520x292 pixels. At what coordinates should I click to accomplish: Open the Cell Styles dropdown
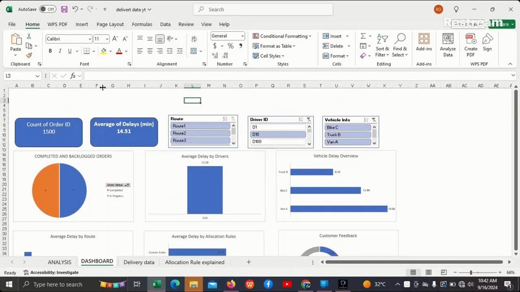point(269,56)
